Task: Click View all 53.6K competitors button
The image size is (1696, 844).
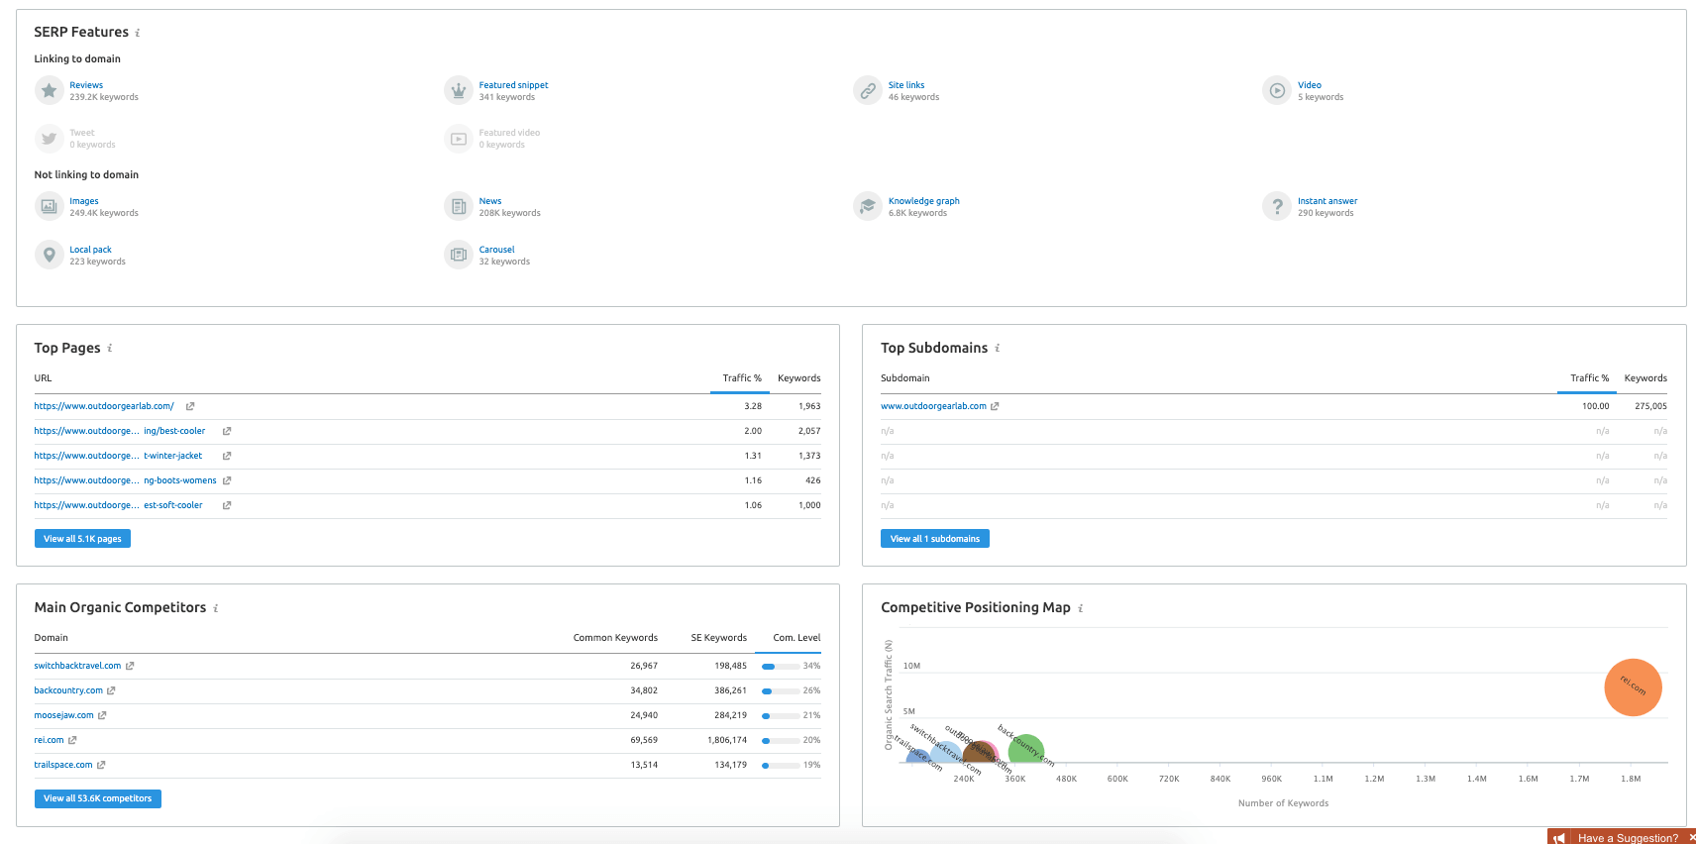Action: tap(97, 798)
